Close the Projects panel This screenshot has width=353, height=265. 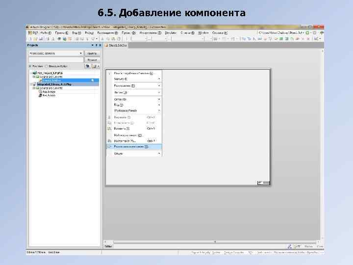point(100,45)
